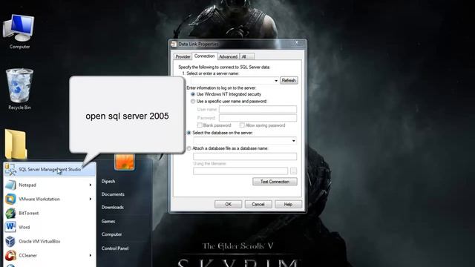Viewport: 475px width, 267px height.
Task: Open Dipesh user folder in Start menu
Action: click(108, 181)
